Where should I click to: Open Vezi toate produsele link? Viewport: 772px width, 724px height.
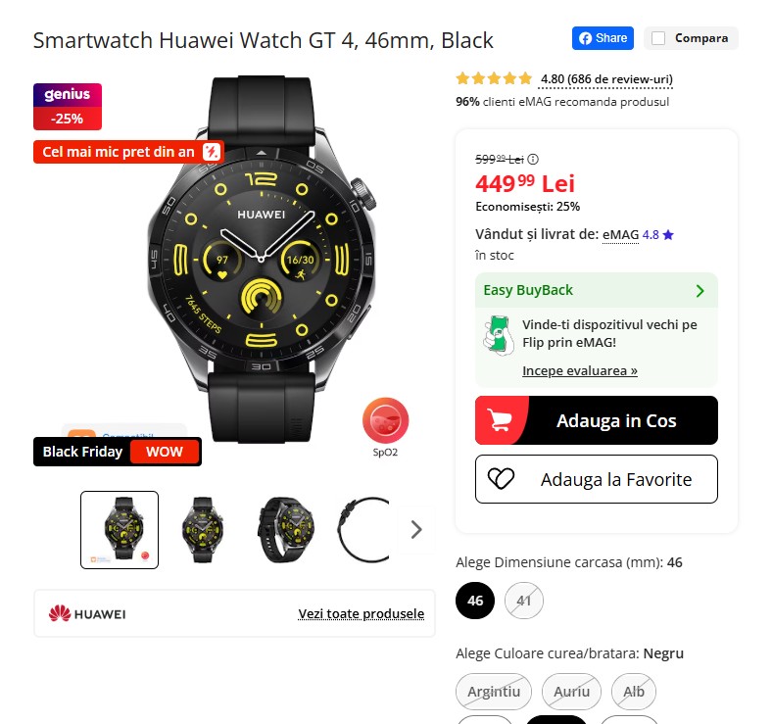(x=361, y=613)
